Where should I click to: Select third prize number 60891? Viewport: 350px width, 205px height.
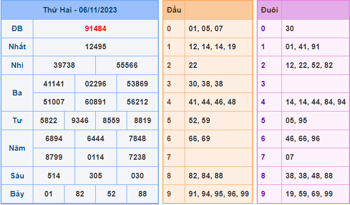[95, 101]
